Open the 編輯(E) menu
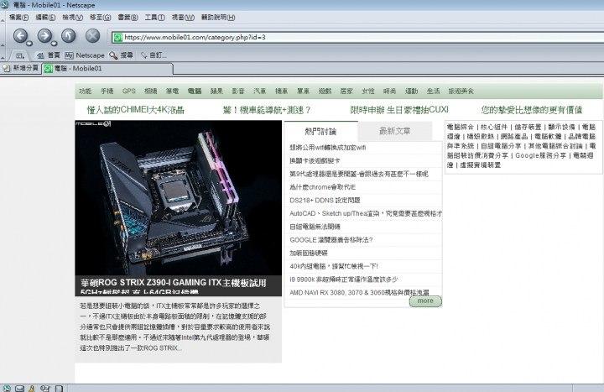The height and width of the screenshot is (392, 604). pyautogui.click(x=45, y=18)
